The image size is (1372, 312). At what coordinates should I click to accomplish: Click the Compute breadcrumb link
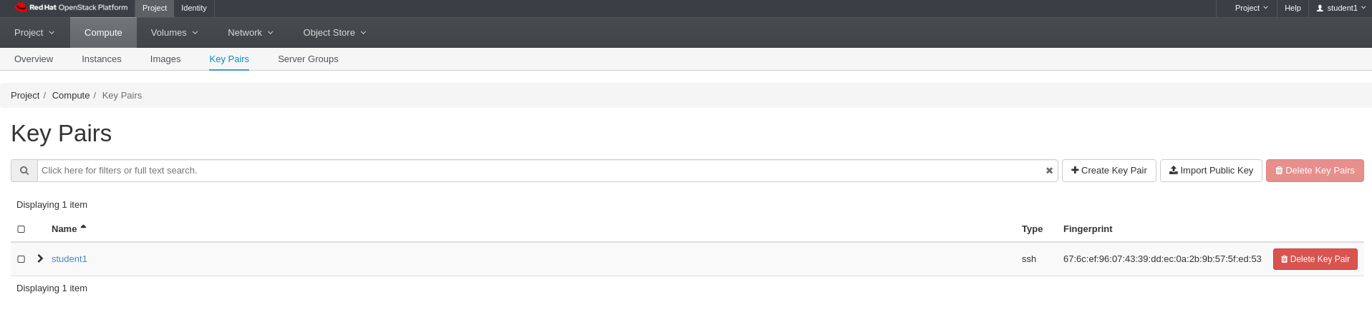click(x=71, y=96)
